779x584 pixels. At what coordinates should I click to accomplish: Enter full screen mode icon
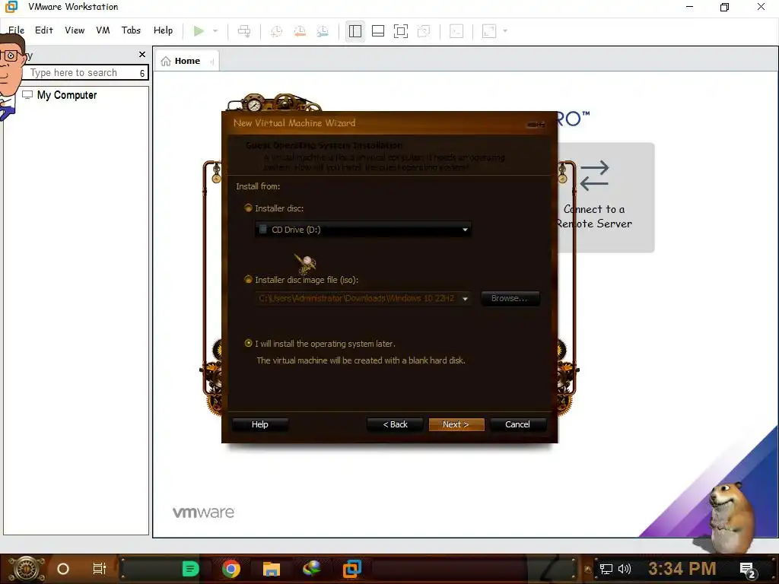[x=401, y=31]
